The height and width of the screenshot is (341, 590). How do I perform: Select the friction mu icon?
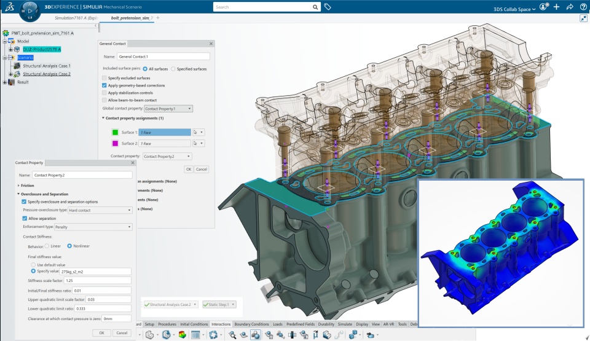(315, 335)
